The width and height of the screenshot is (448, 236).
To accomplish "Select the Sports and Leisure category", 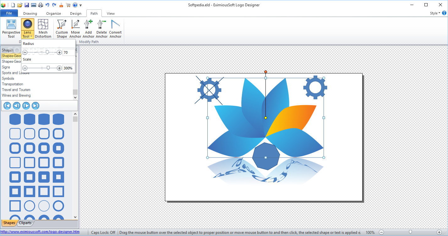I will 16,73.
